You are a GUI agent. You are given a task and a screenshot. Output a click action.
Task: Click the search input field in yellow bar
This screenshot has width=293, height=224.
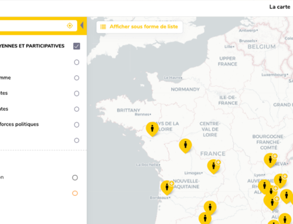coord(39,26)
